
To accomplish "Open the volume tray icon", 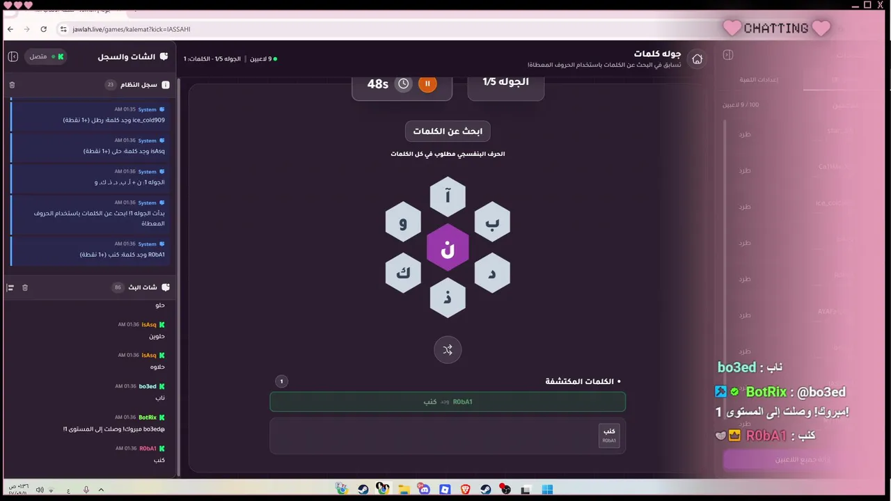I will point(40,490).
